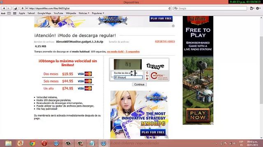Expand the Populares bookmarks folder

98,13
